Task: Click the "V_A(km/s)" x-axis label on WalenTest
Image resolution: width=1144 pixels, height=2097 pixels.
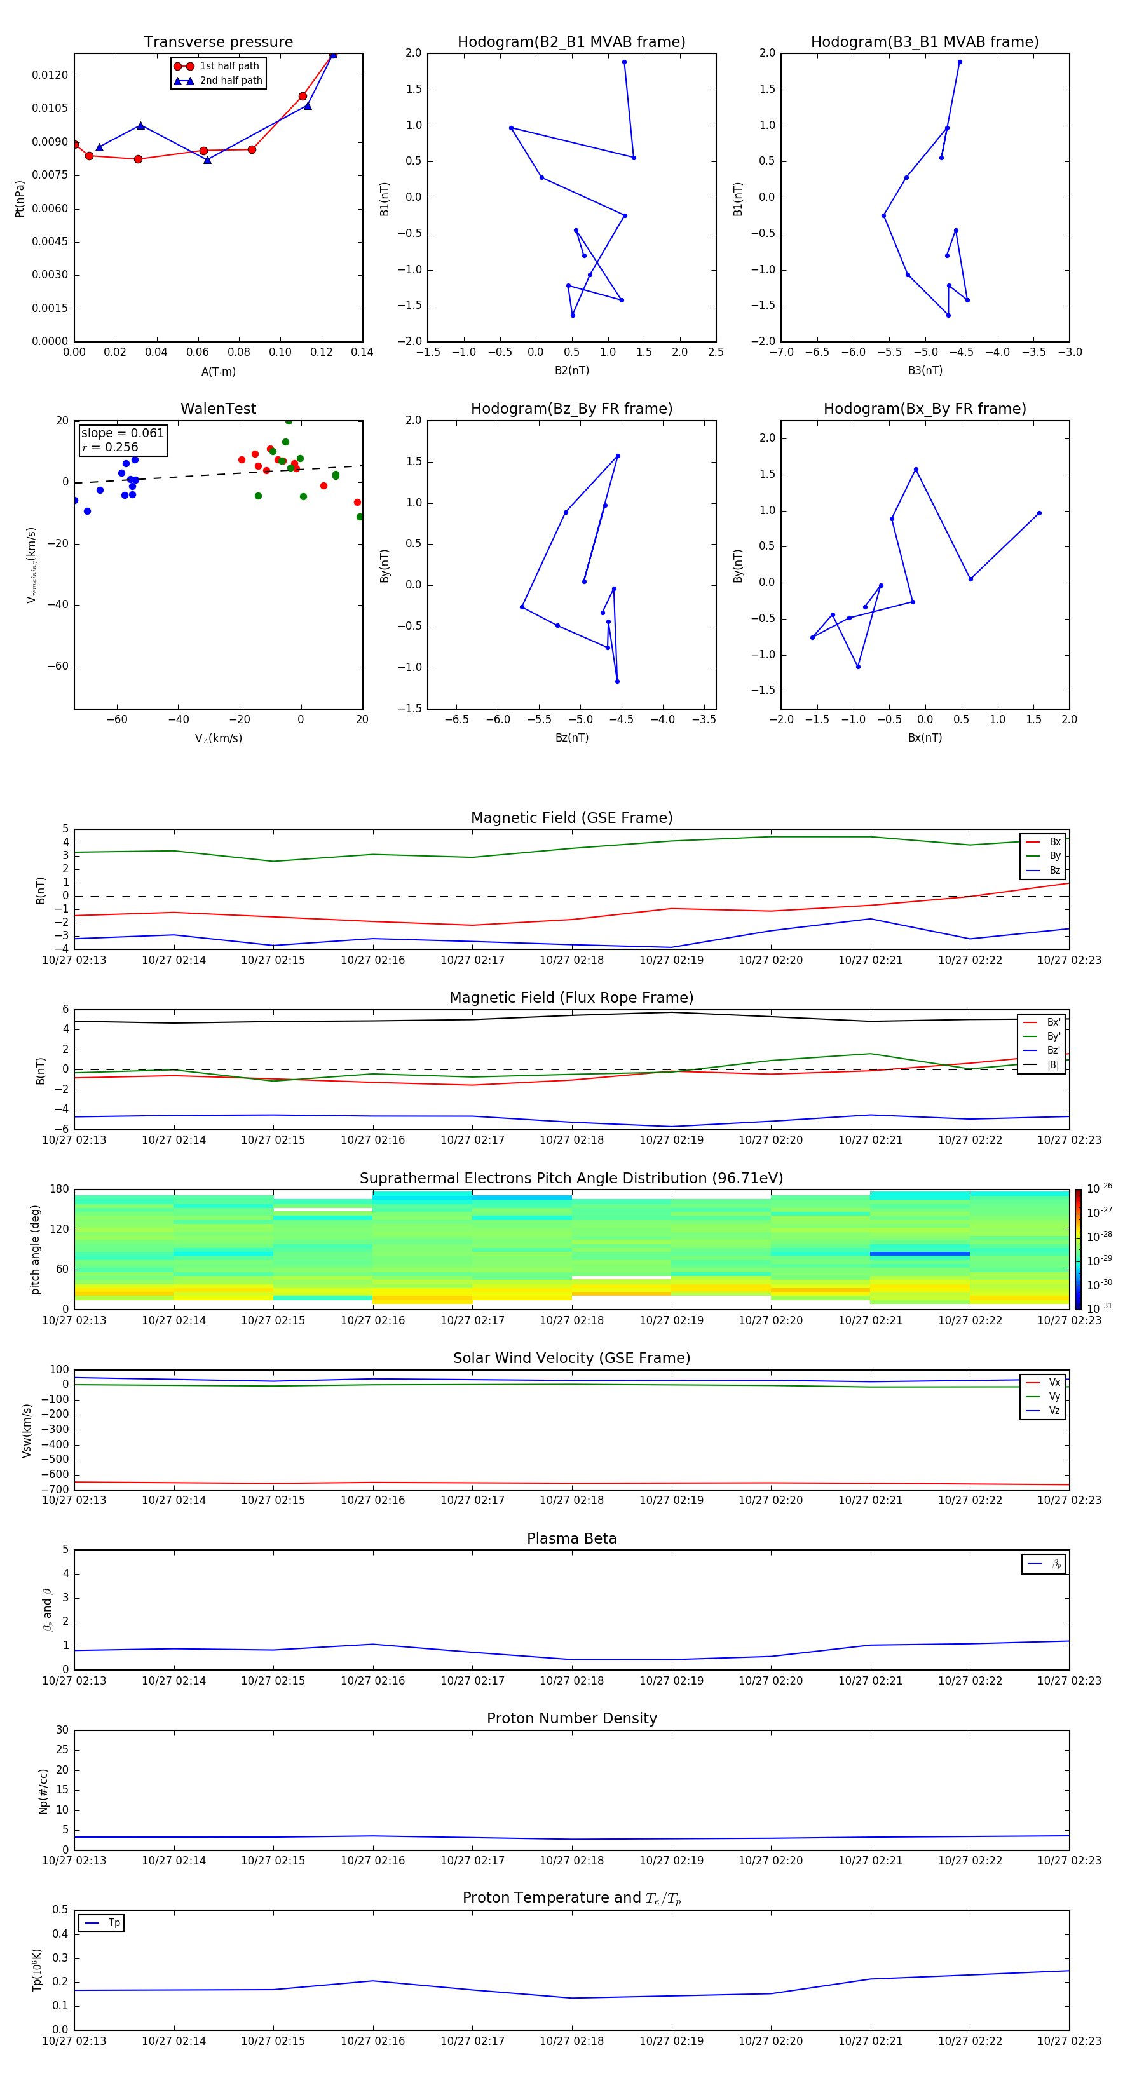Action: 218,738
